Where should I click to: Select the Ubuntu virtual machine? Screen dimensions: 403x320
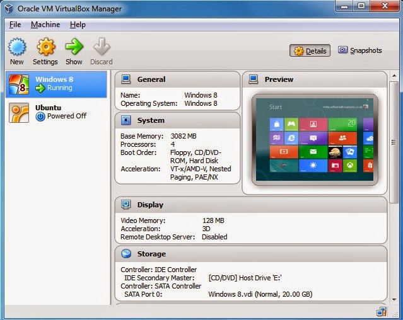point(56,113)
